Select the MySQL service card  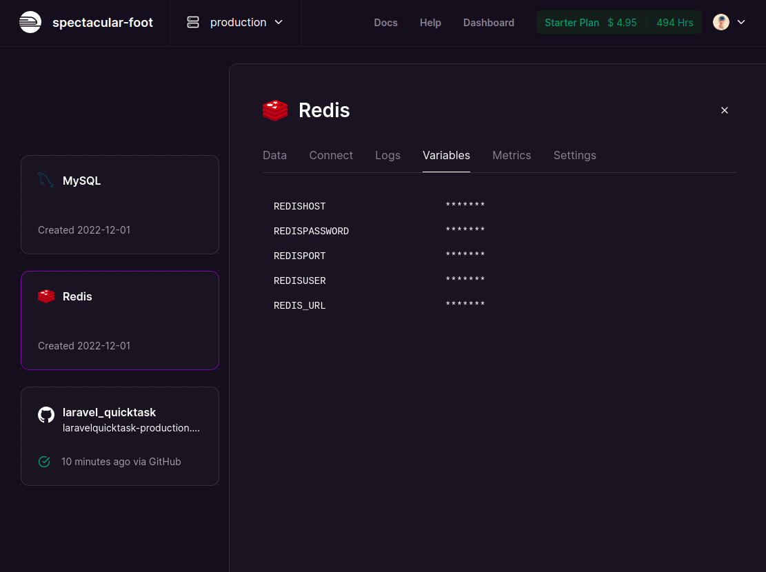120,205
